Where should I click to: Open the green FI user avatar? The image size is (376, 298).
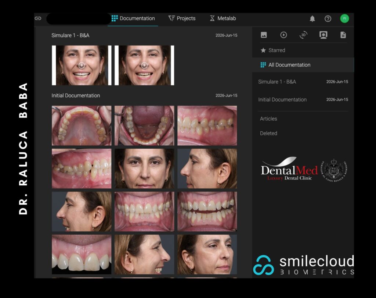pyautogui.click(x=344, y=18)
